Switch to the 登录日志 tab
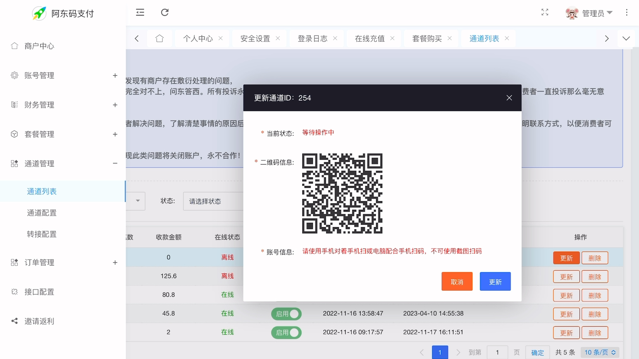Image resolution: width=639 pixels, height=359 pixels. coord(312,38)
